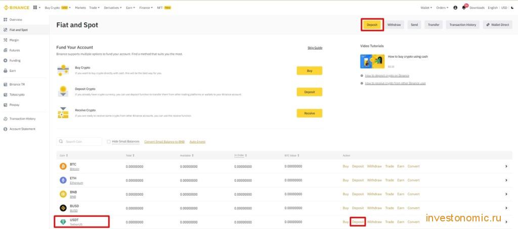The width and height of the screenshot is (518, 229).
Task: Open Downloads in the top bar
Action: click(x=477, y=8)
